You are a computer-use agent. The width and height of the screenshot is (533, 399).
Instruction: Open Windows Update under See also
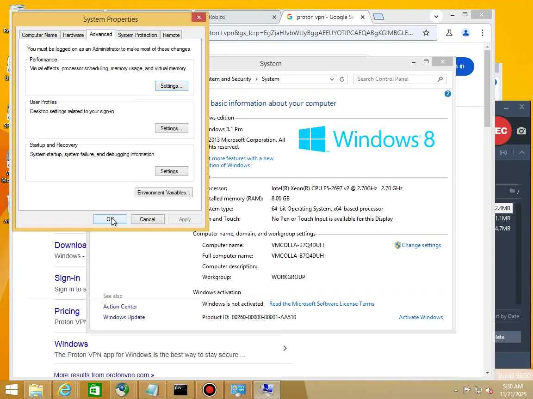[x=124, y=317]
